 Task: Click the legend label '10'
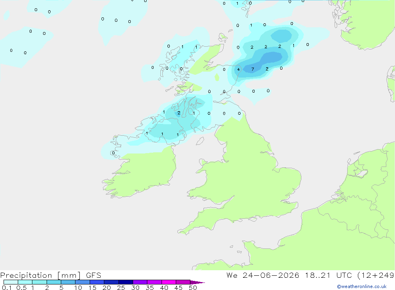pos(78,288)
